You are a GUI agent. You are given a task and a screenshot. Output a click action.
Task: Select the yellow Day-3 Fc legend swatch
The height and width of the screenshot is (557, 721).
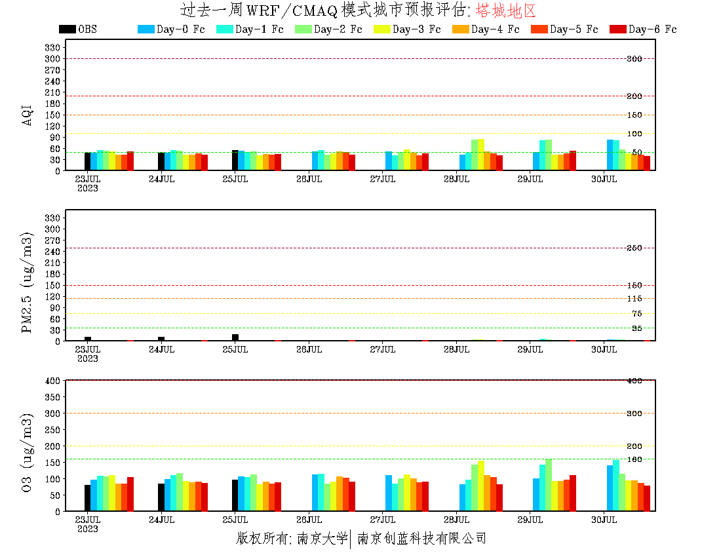pos(381,29)
